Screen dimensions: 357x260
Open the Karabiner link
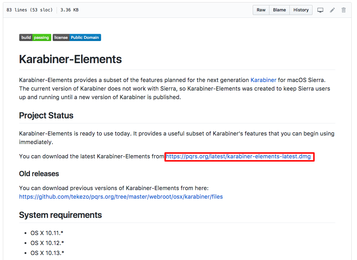263,80
